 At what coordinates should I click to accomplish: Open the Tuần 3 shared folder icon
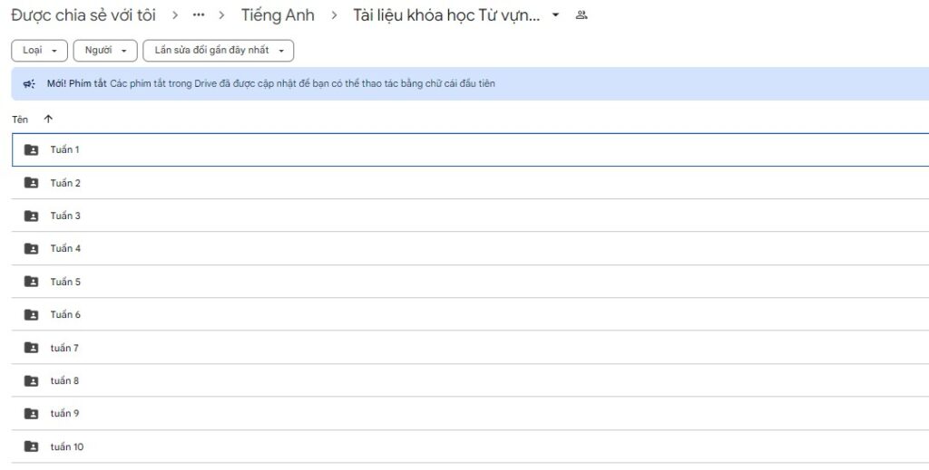[32, 216]
